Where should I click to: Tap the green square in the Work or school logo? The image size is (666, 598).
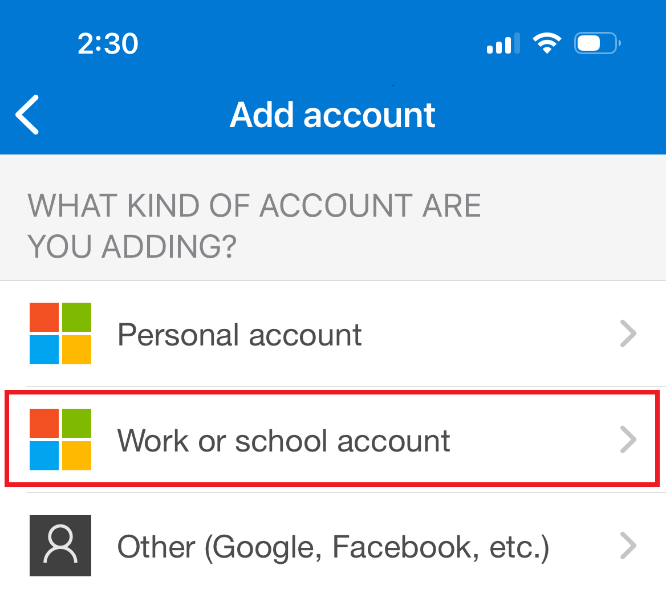76,424
